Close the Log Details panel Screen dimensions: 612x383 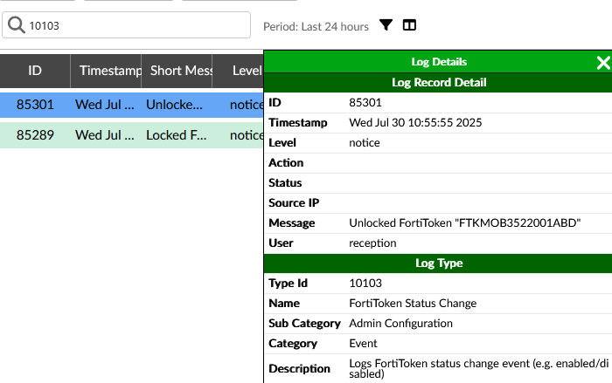click(602, 62)
